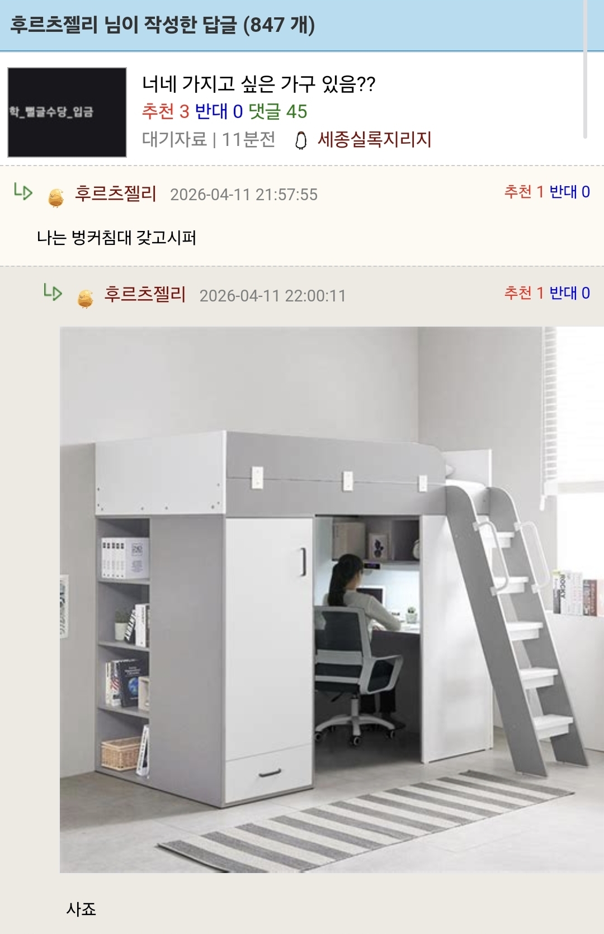The width and height of the screenshot is (604, 934).
Task: Upvote the bunk bed image comment 추천
Action: [524, 293]
